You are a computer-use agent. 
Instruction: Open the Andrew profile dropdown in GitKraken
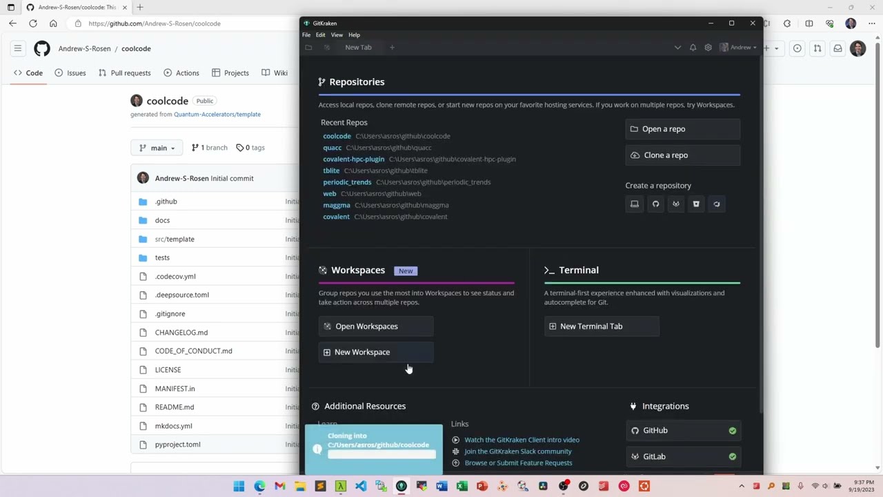pyautogui.click(x=738, y=48)
